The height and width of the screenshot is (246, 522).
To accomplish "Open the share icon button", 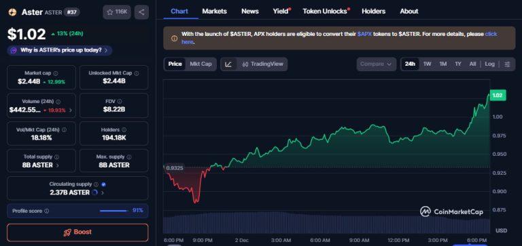I will click(141, 12).
